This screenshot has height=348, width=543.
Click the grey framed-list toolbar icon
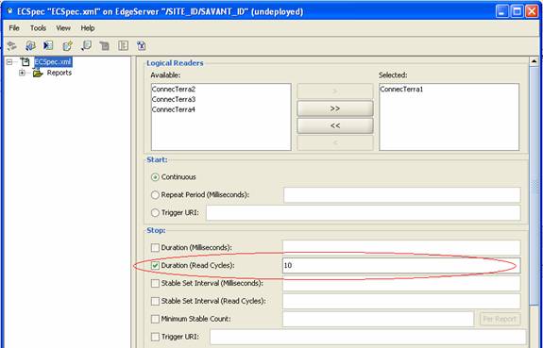click(123, 45)
